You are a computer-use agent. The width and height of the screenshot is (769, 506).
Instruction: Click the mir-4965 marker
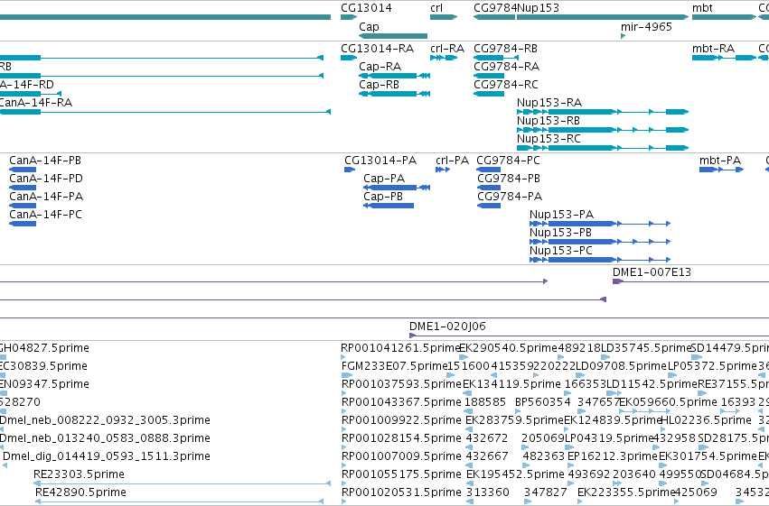[x=623, y=36]
